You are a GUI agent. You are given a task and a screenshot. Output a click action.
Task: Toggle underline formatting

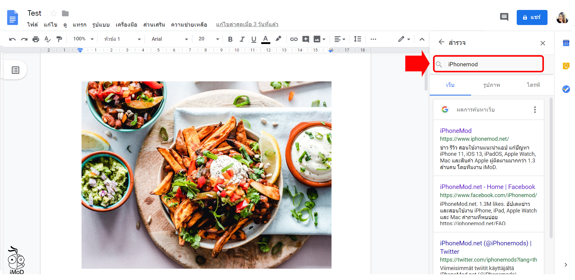point(254,39)
